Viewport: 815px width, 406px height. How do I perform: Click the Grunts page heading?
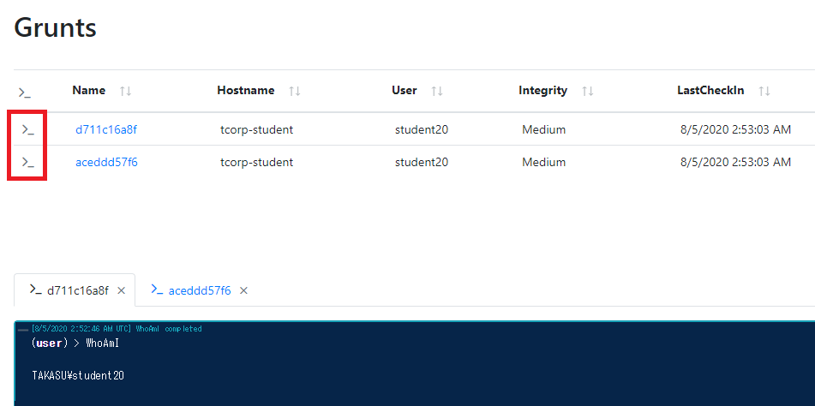tap(55, 27)
